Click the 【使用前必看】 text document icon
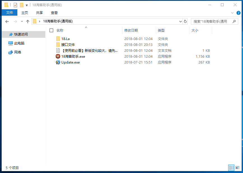The height and width of the screenshot is (173, 243). tap(58, 51)
